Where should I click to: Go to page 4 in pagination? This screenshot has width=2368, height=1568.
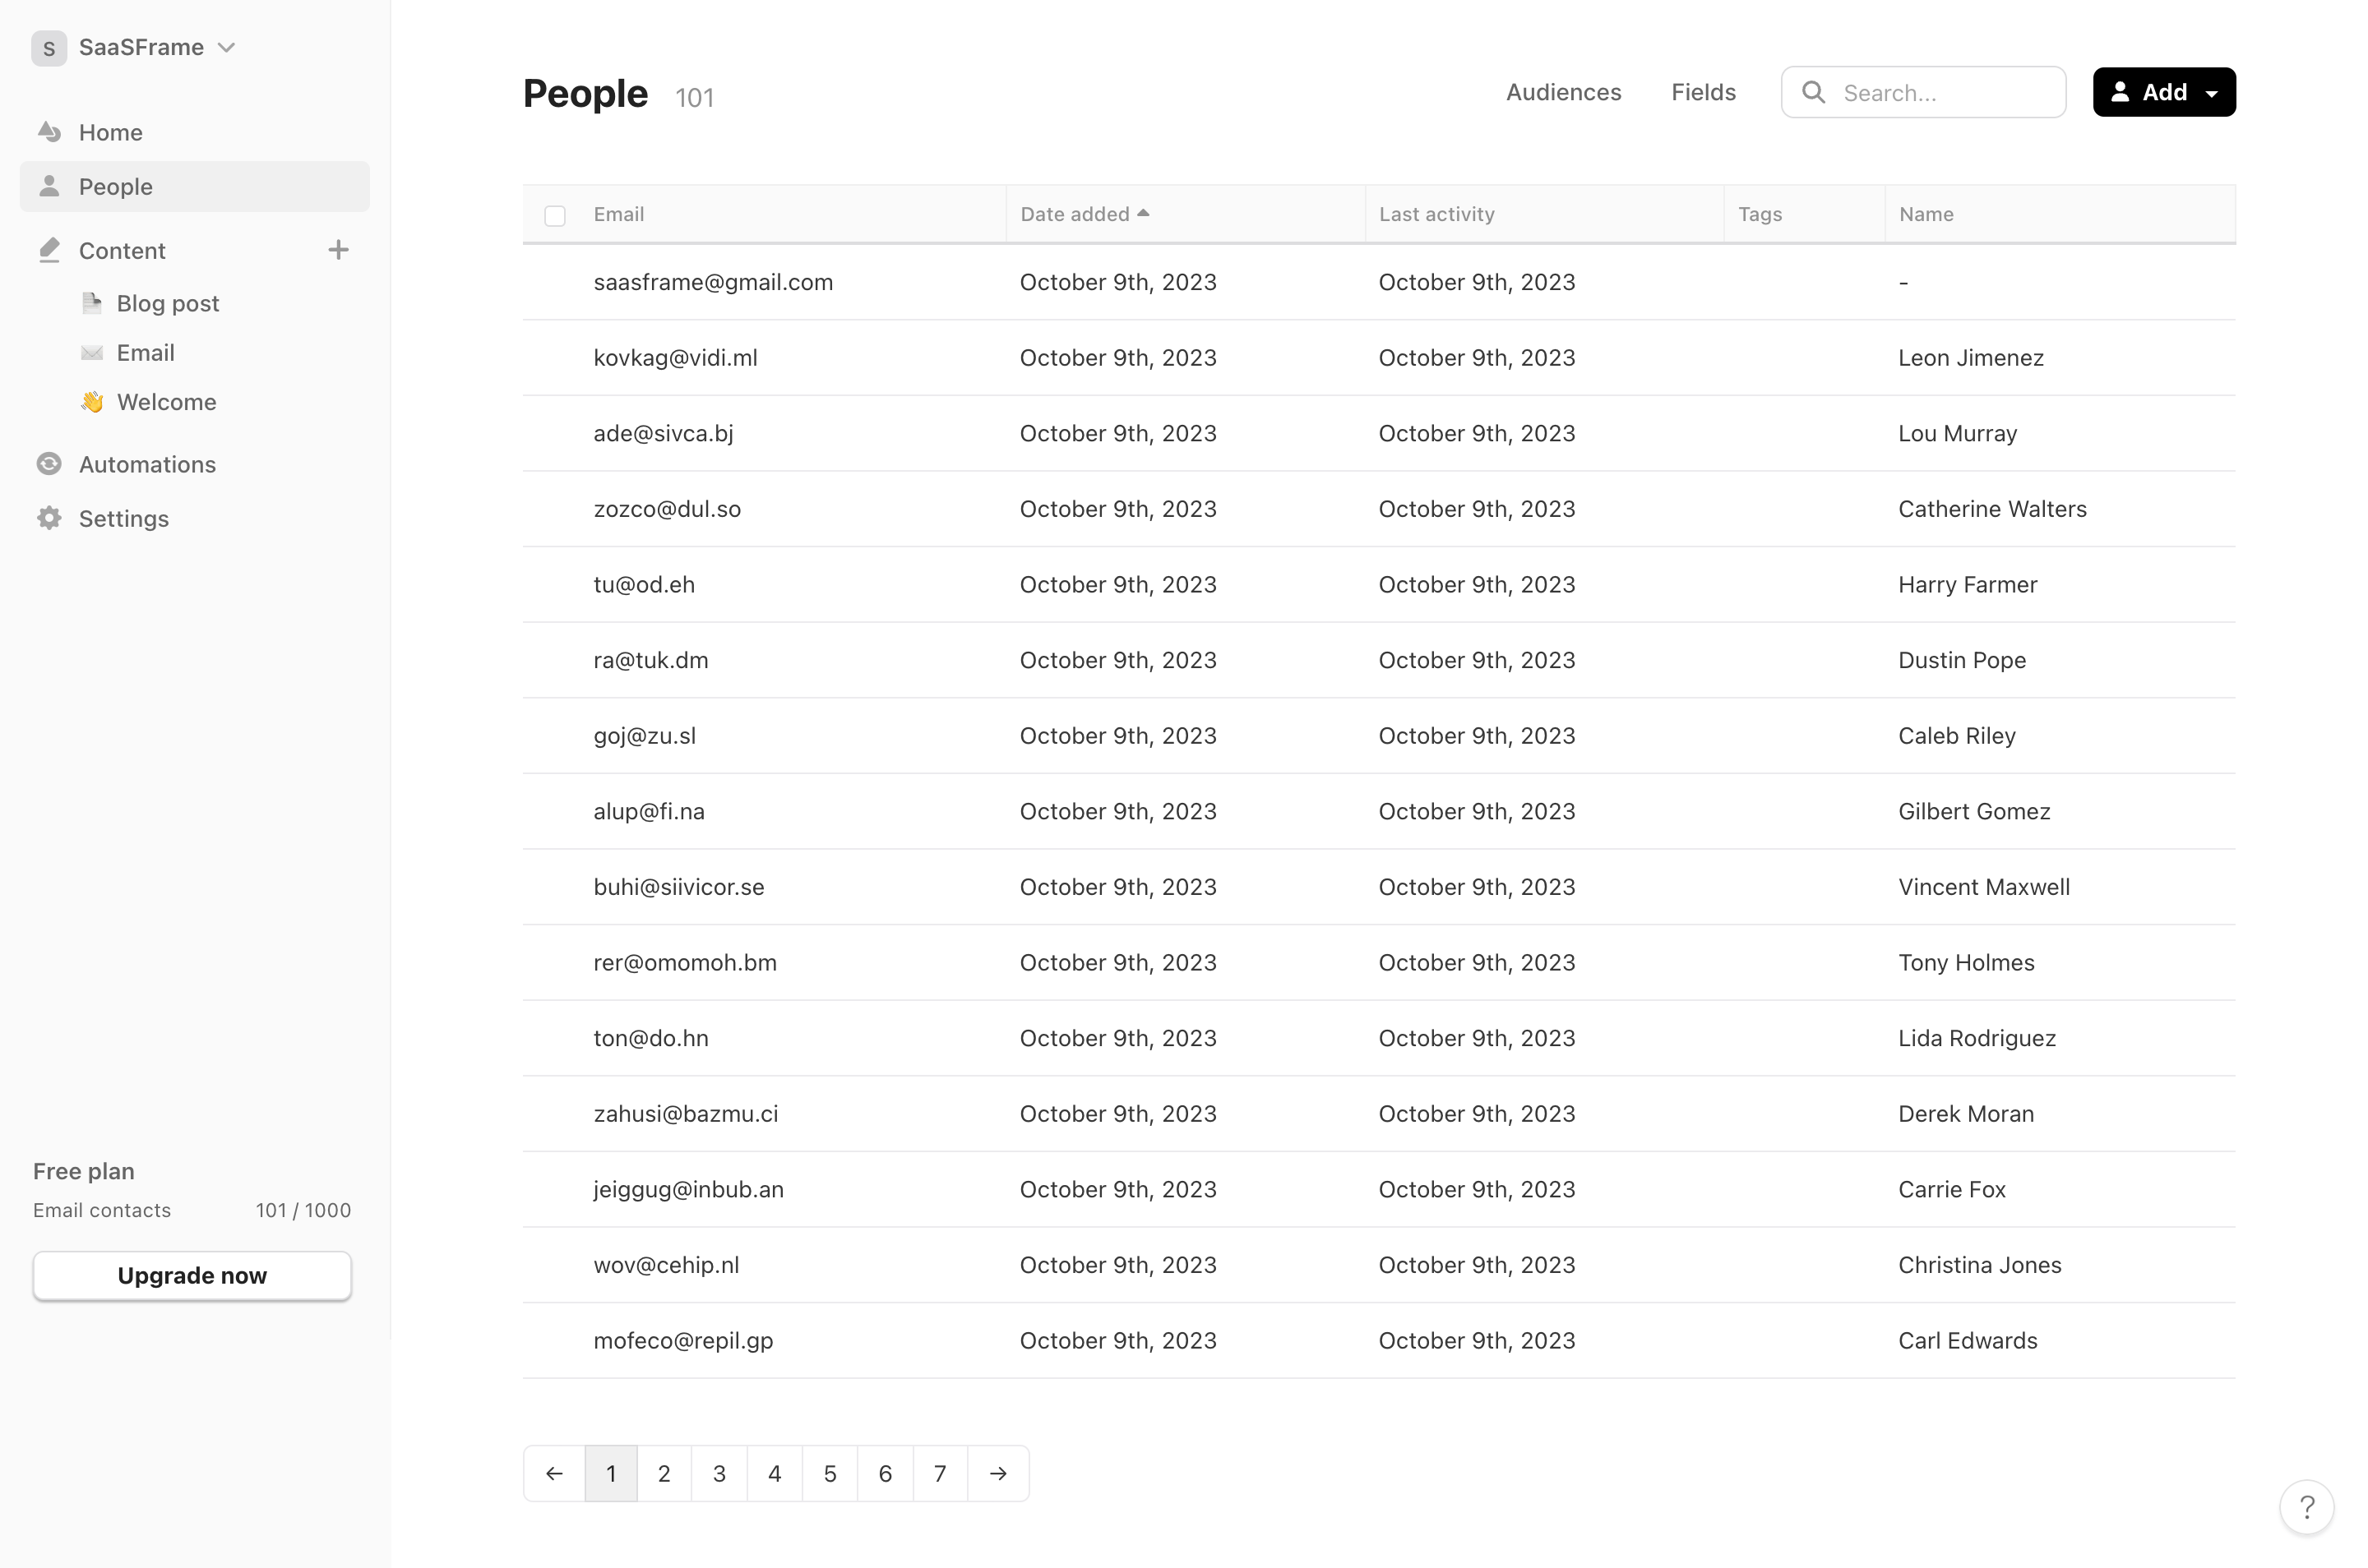(775, 1473)
